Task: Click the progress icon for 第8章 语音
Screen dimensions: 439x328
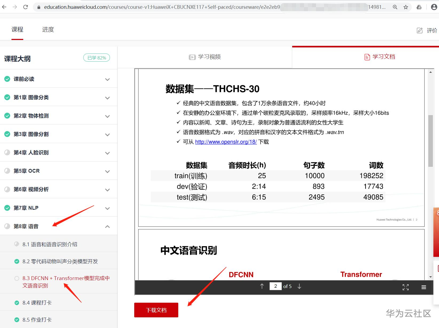Action: [x=7, y=226]
